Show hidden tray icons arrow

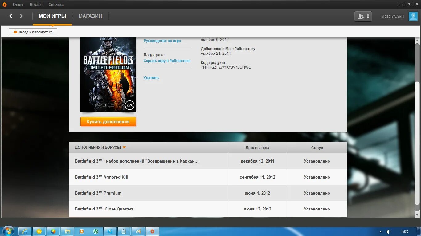[381, 232]
